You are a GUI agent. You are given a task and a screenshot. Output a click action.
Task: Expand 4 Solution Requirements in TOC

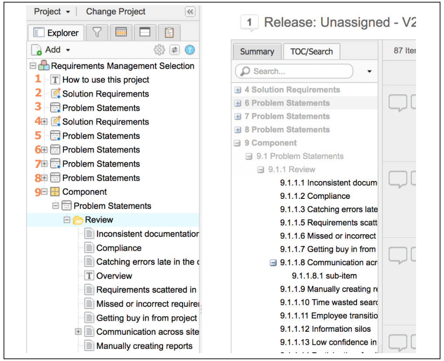(238, 90)
